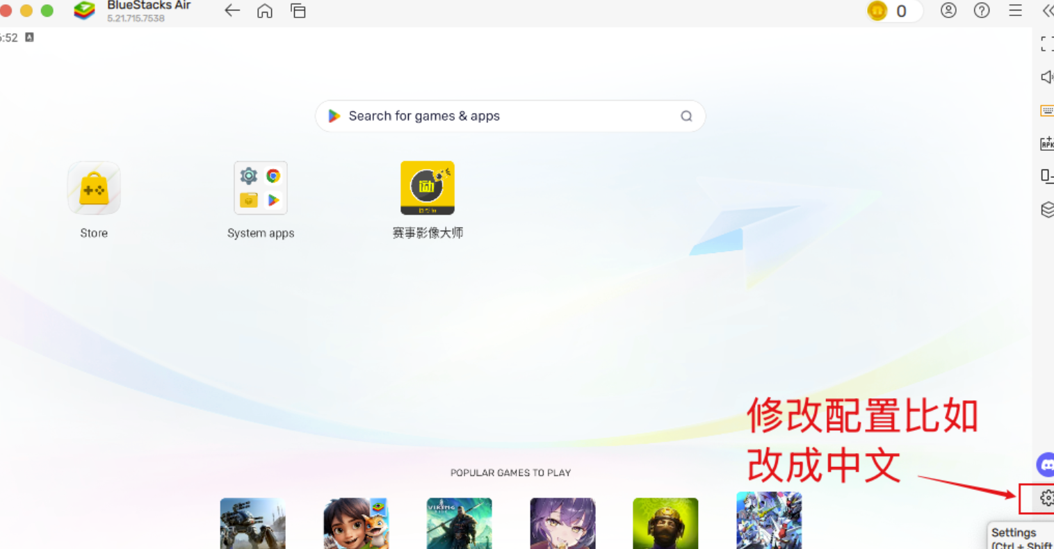Click the Google Play logo in search bar
This screenshot has height=549, width=1054.
[334, 116]
